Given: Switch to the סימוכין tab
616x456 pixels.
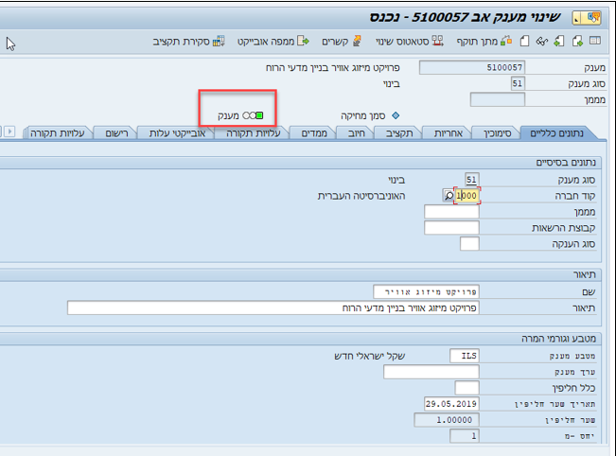Looking at the screenshot, I should pos(497,133).
